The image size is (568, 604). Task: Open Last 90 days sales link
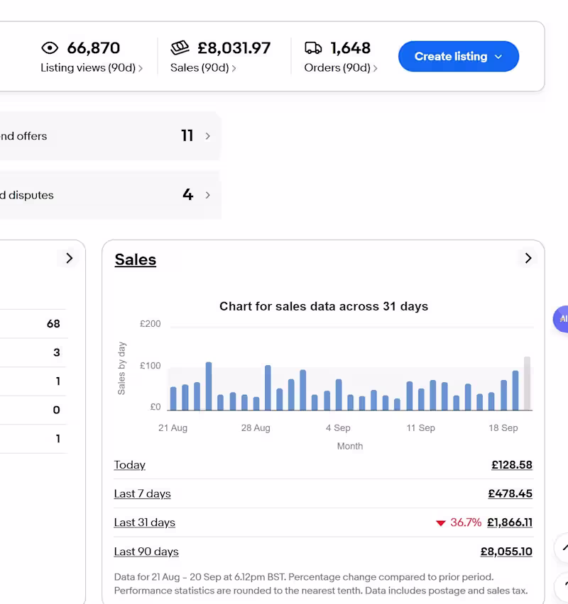tap(146, 552)
